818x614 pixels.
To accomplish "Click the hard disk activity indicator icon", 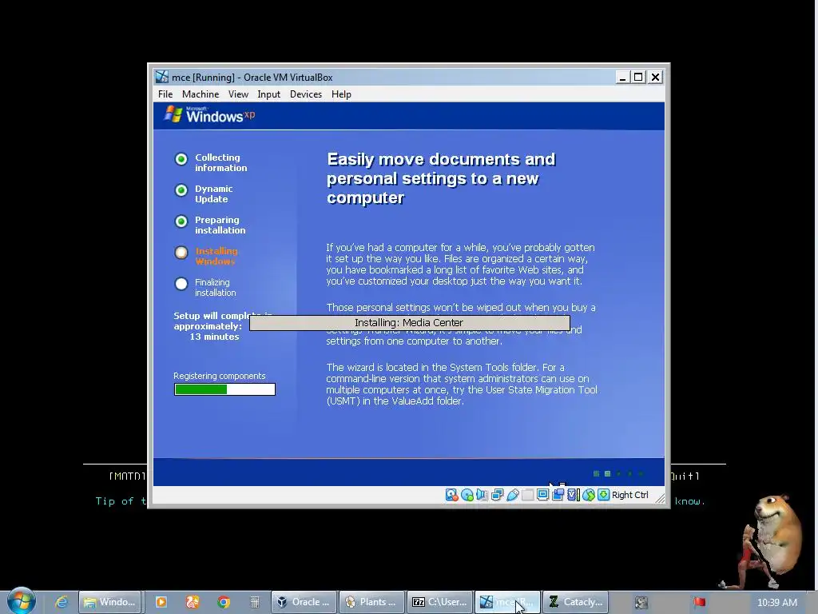I will click(451, 495).
